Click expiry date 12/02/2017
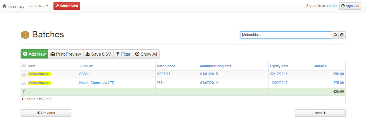Screen dimensions: 366x127 pyautogui.click(x=279, y=83)
